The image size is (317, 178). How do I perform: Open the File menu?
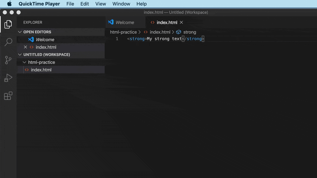[x=70, y=4]
